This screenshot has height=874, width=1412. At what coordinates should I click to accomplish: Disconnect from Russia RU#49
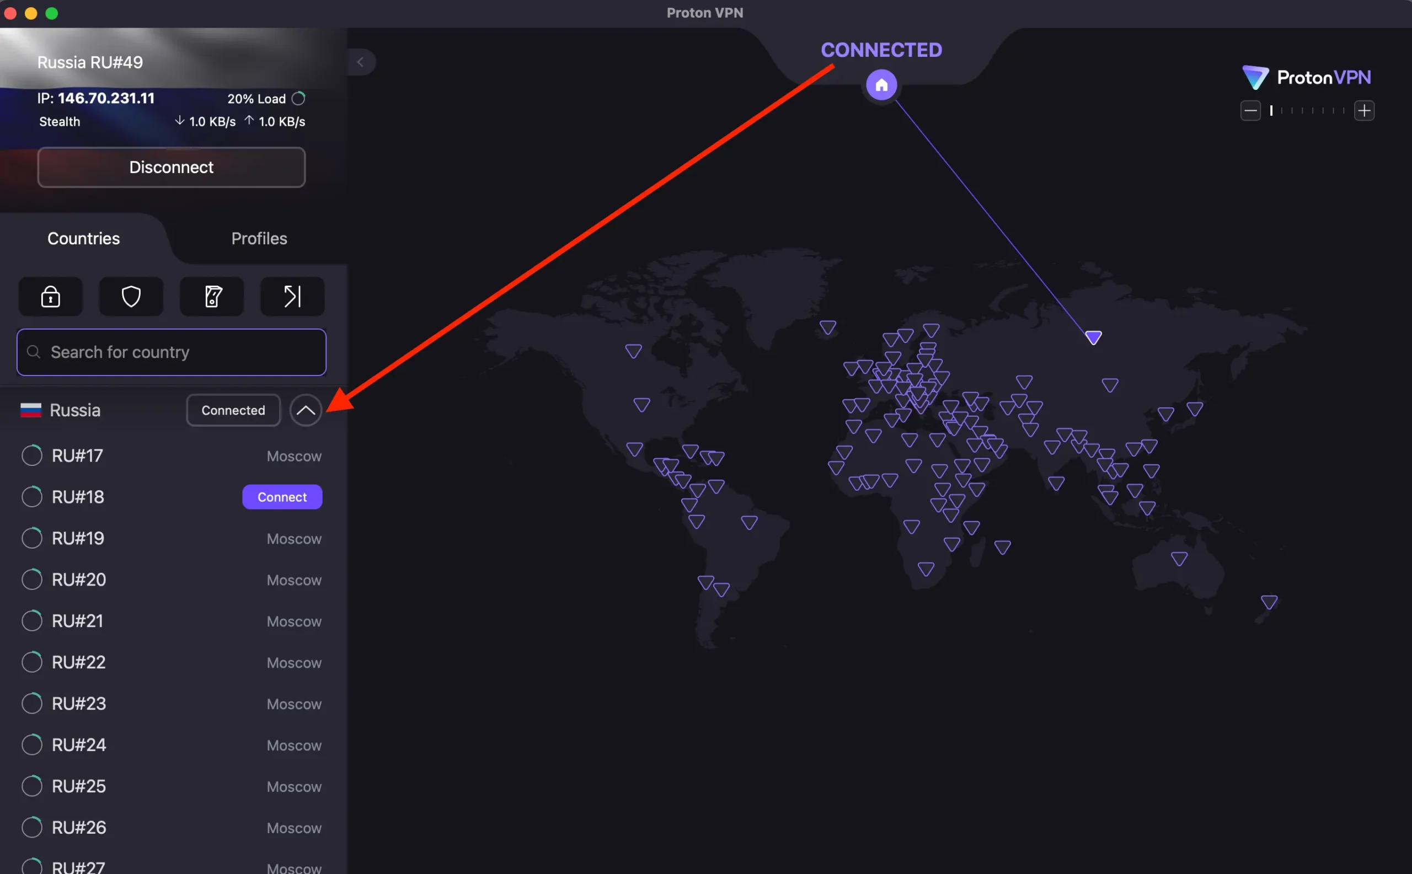pyautogui.click(x=171, y=167)
